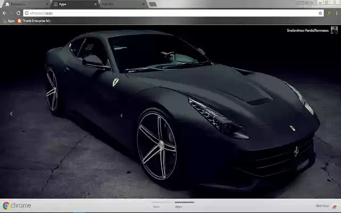Click the profile name button in title bar

pyautogui.click(x=305, y=3)
